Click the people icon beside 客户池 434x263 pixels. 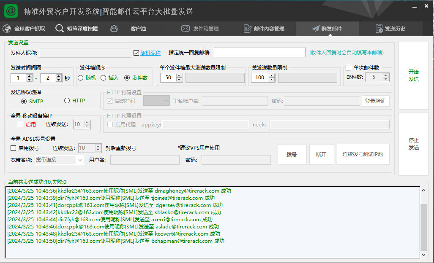point(114,29)
